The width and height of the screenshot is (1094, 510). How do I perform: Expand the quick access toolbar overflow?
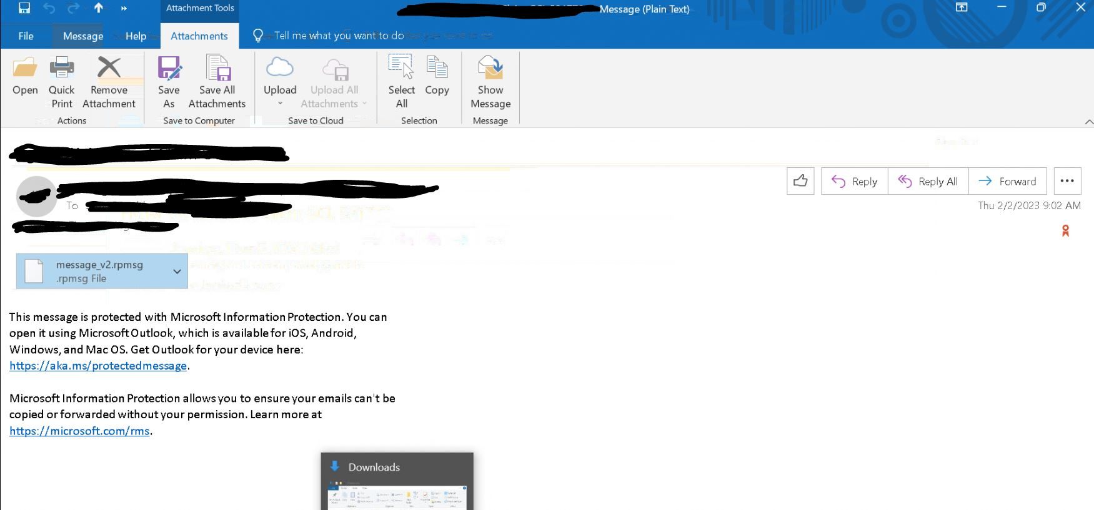pos(124,8)
